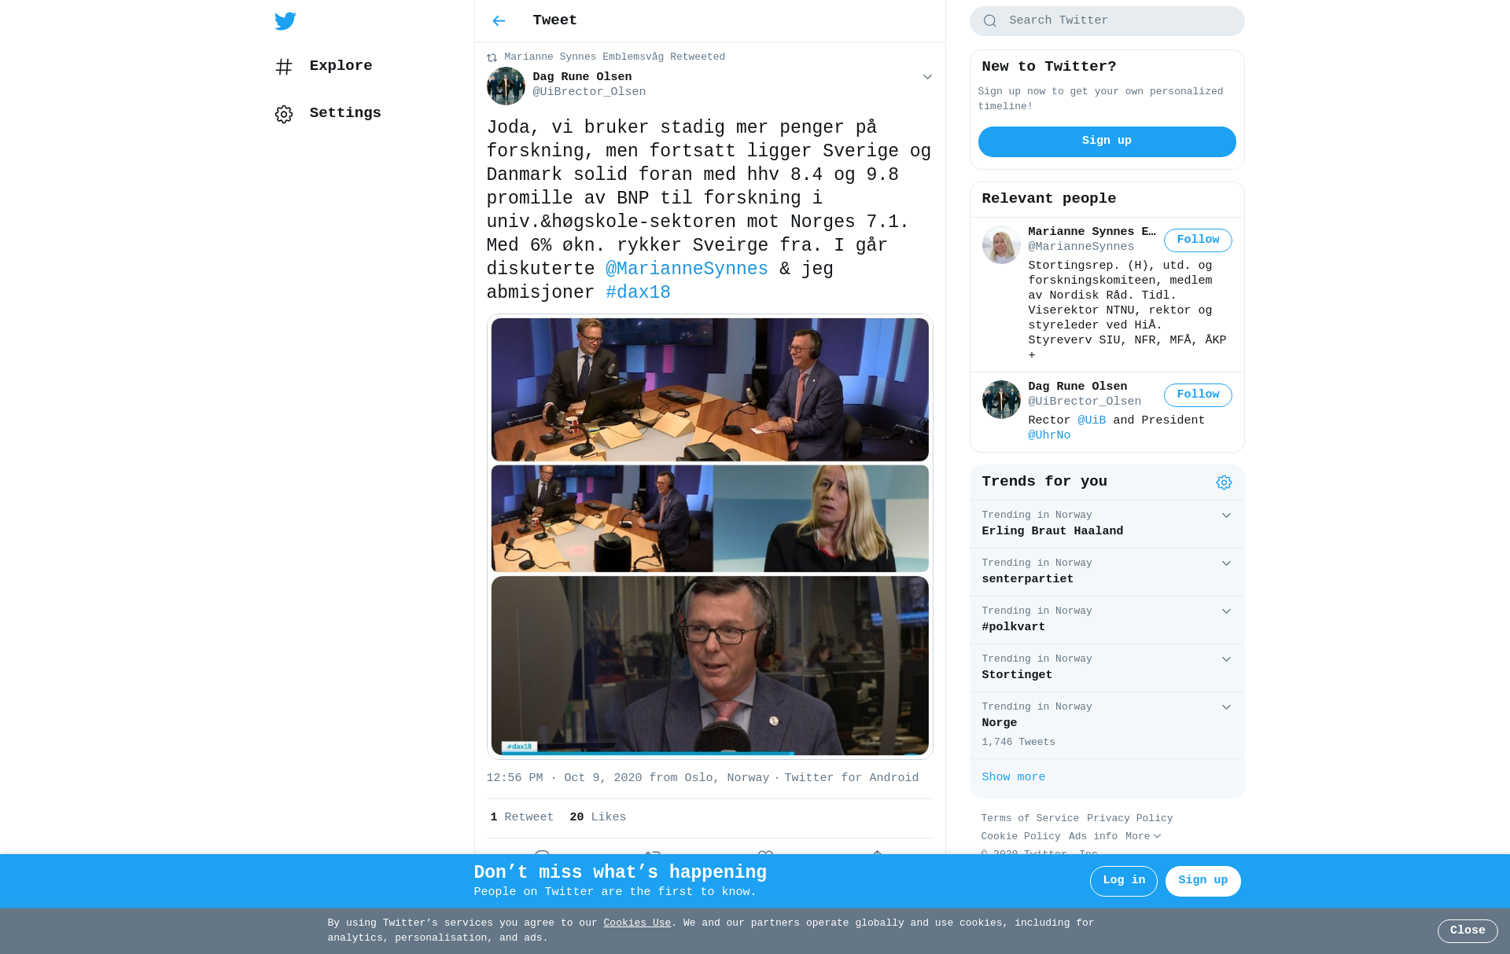Open the #dax18 hashtag link
The image size is (1510, 954).
(x=638, y=292)
